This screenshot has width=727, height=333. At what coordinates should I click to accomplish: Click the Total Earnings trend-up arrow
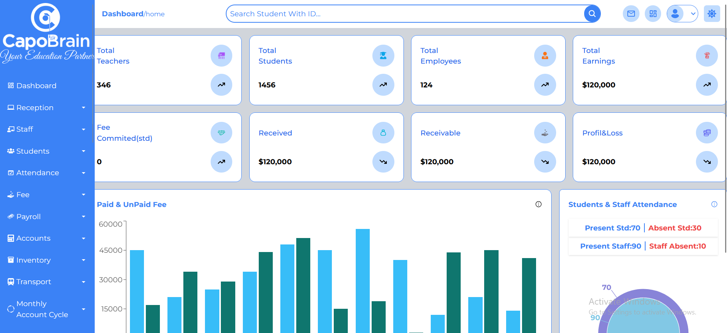pyautogui.click(x=707, y=85)
